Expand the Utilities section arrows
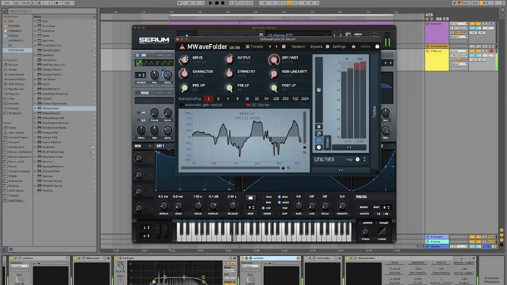This screenshot has height=285, width=507. (364, 160)
